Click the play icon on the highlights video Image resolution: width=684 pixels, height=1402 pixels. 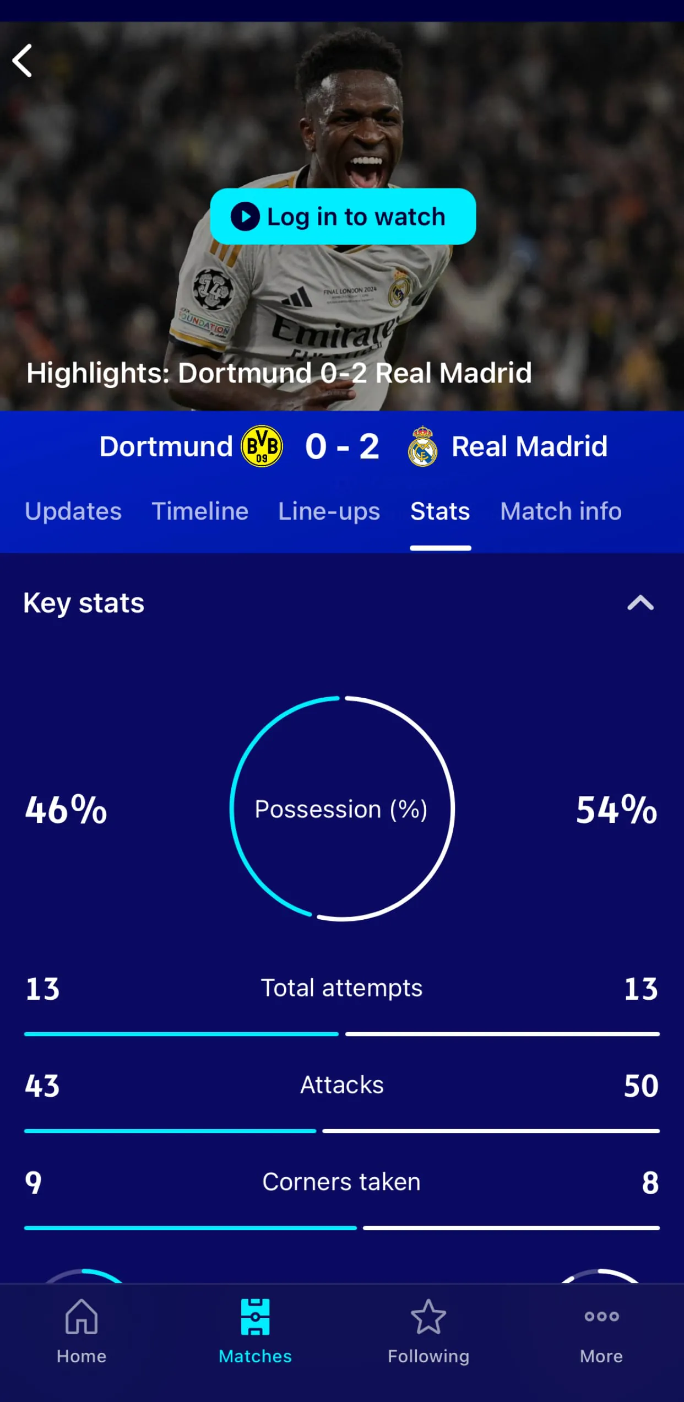tap(245, 217)
